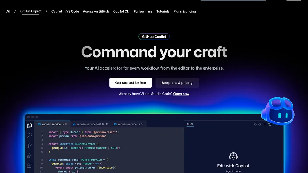
Task: Click 'Promise<Runner | null>' code line
Action: click(86, 148)
